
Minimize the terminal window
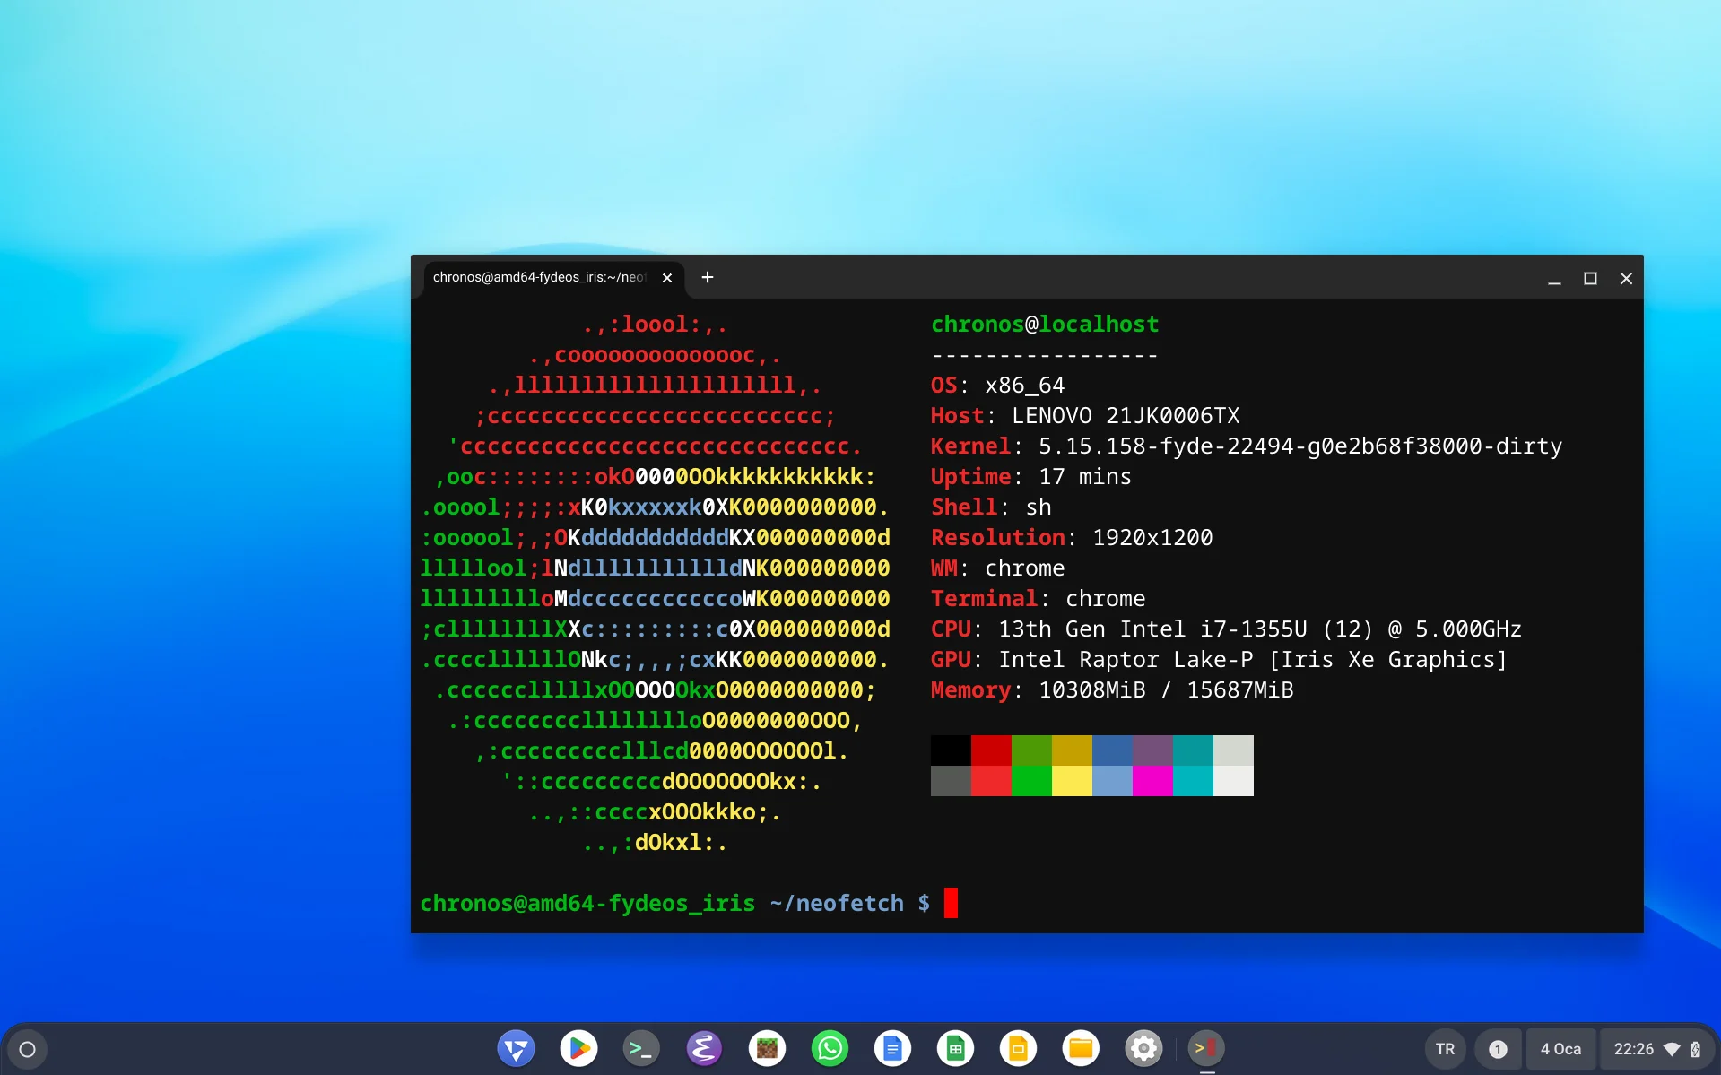tap(1554, 279)
